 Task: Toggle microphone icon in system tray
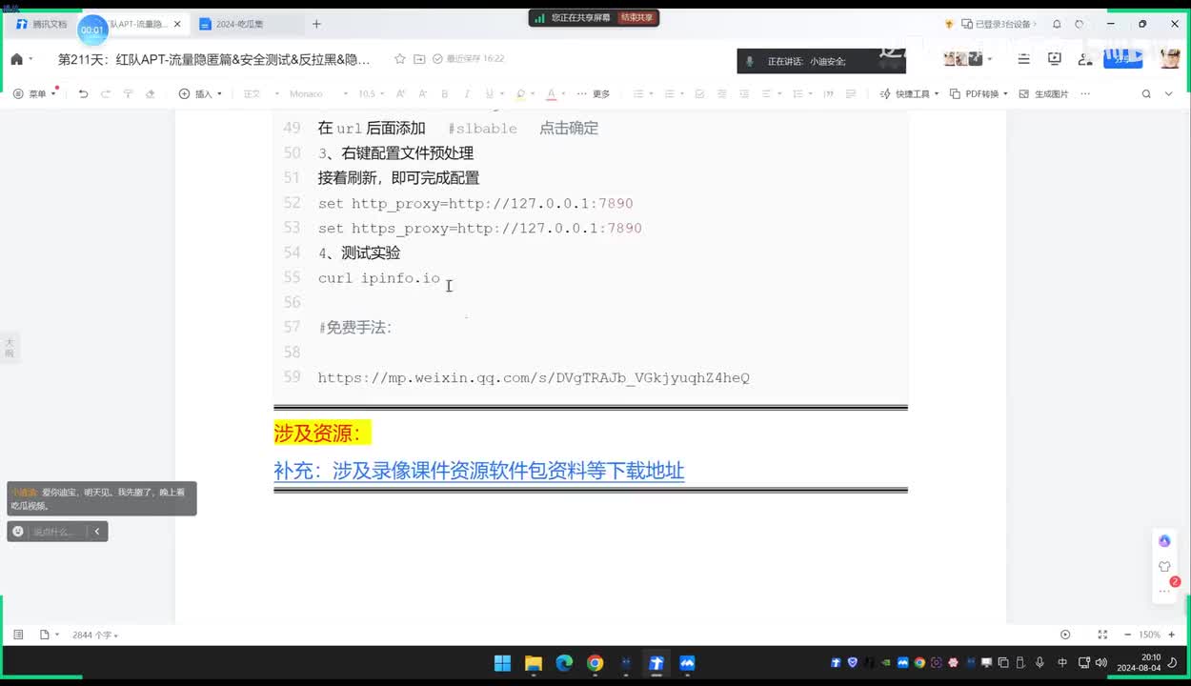[1040, 662]
